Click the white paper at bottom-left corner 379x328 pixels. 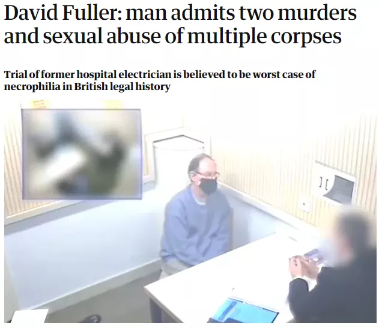pyautogui.click(x=28, y=315)
